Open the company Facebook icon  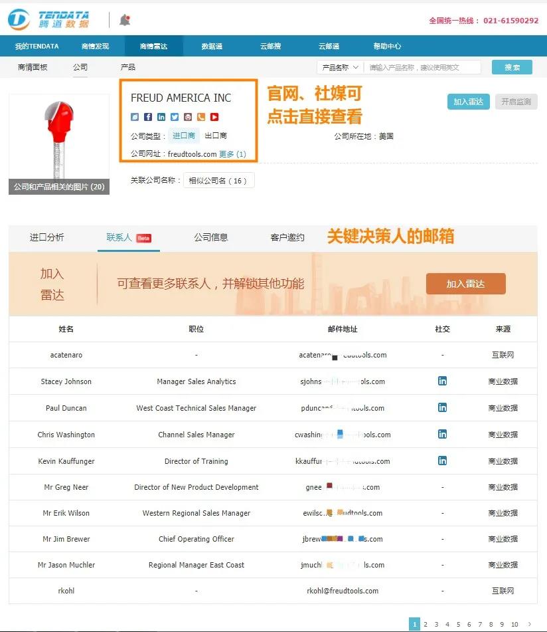point(148,117)
